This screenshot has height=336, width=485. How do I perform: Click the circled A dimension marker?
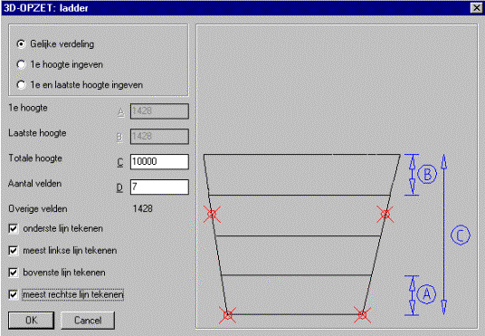426,293
